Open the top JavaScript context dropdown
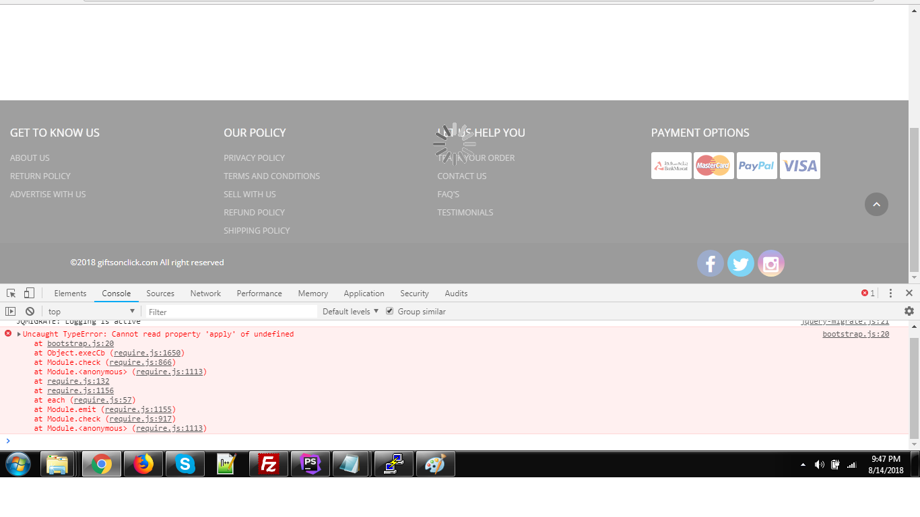Screen dimensions: 920x517 91,312
